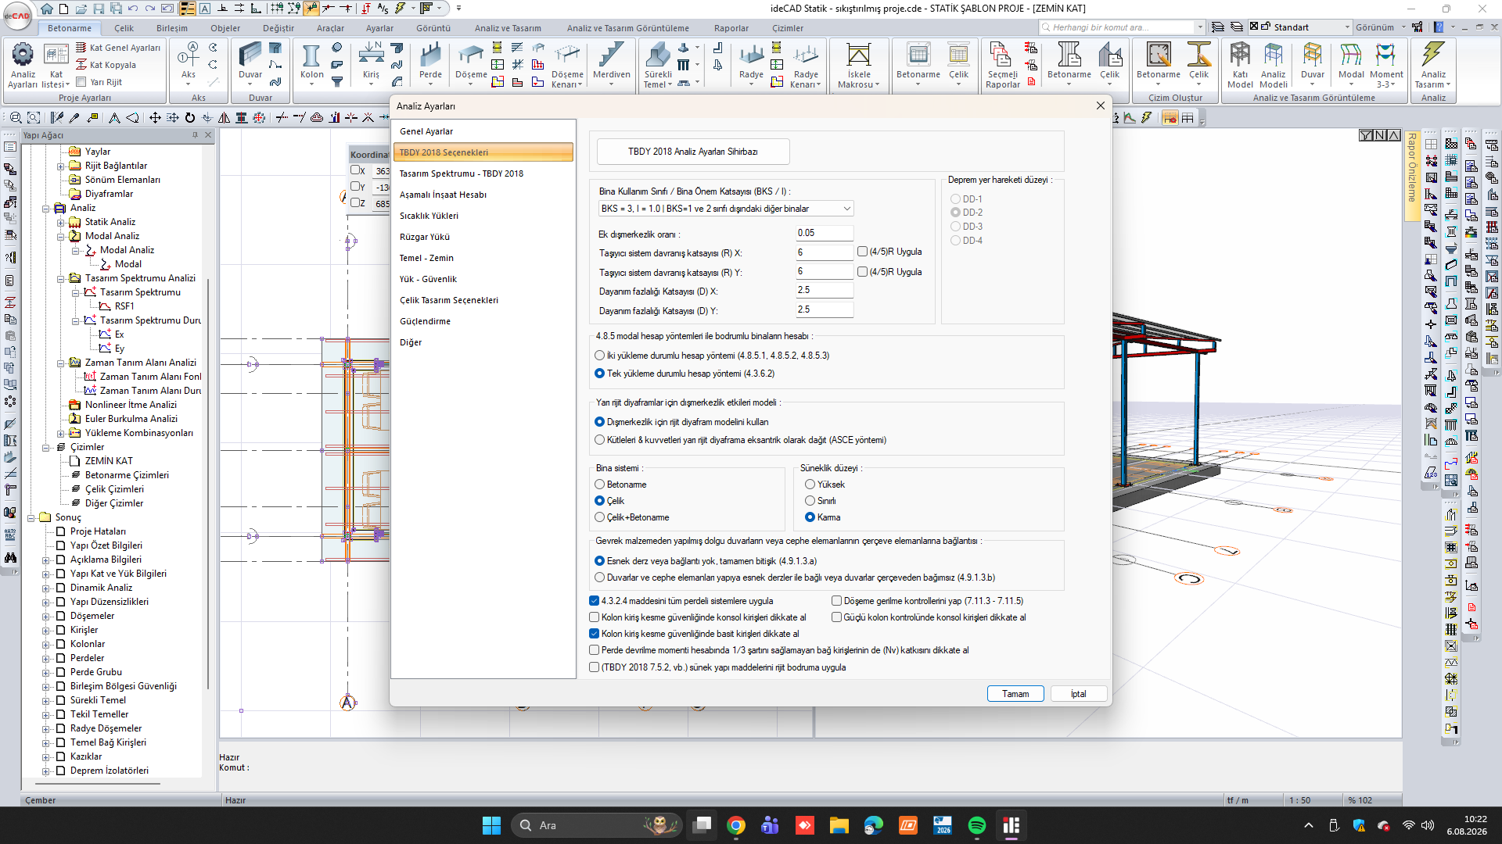Open Spotify from the taskbar
1502x844 pixels.
click(x=976, y=825)
